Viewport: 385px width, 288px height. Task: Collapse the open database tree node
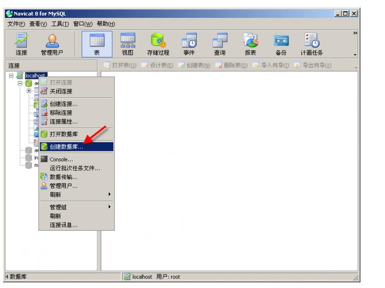(x=20, y=83)
